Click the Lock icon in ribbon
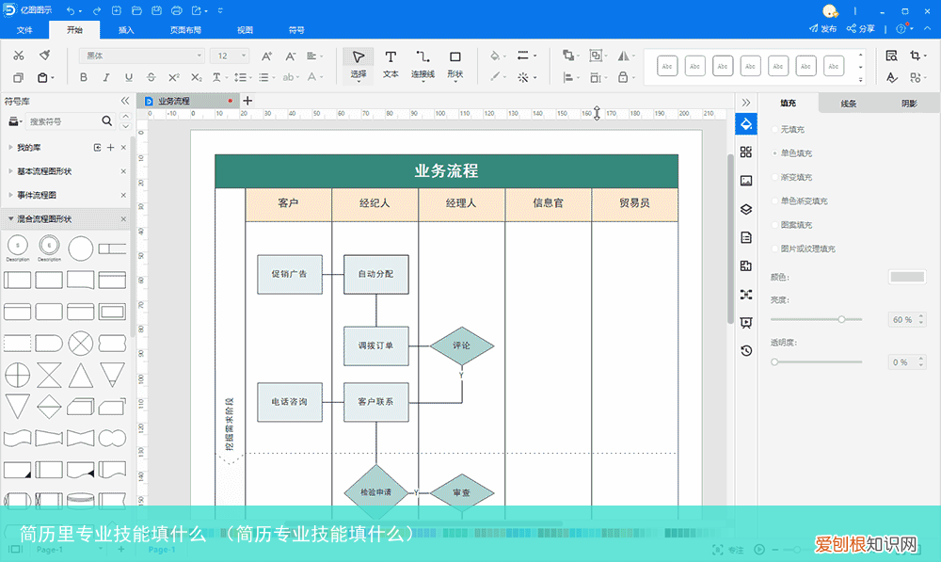 coord(623,77)
